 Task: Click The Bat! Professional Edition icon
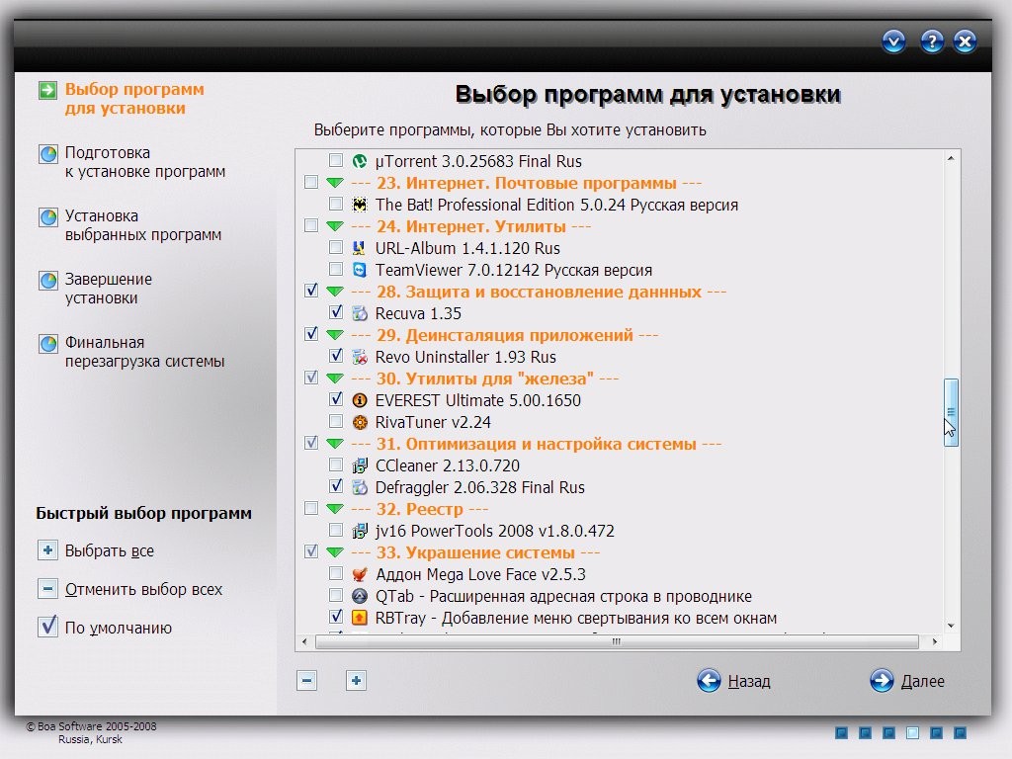[360, 205]
